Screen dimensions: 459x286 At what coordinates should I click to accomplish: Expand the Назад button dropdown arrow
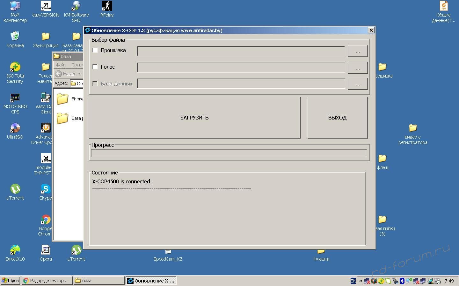click(79, 74)
